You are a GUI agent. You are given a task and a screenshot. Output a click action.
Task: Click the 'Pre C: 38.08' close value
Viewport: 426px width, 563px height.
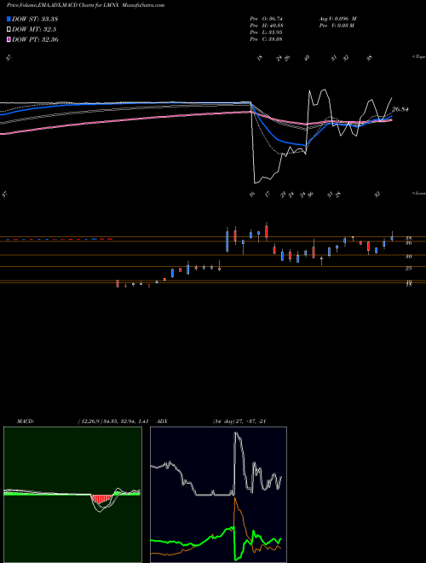click(x=267, y=39)
